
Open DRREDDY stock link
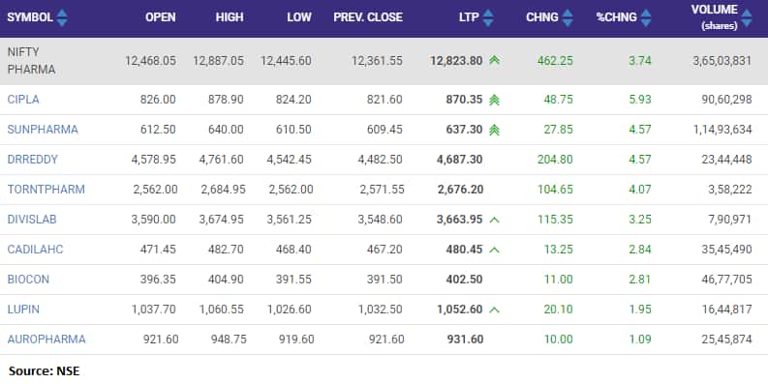pyautogui.click(x=32, y=160)
